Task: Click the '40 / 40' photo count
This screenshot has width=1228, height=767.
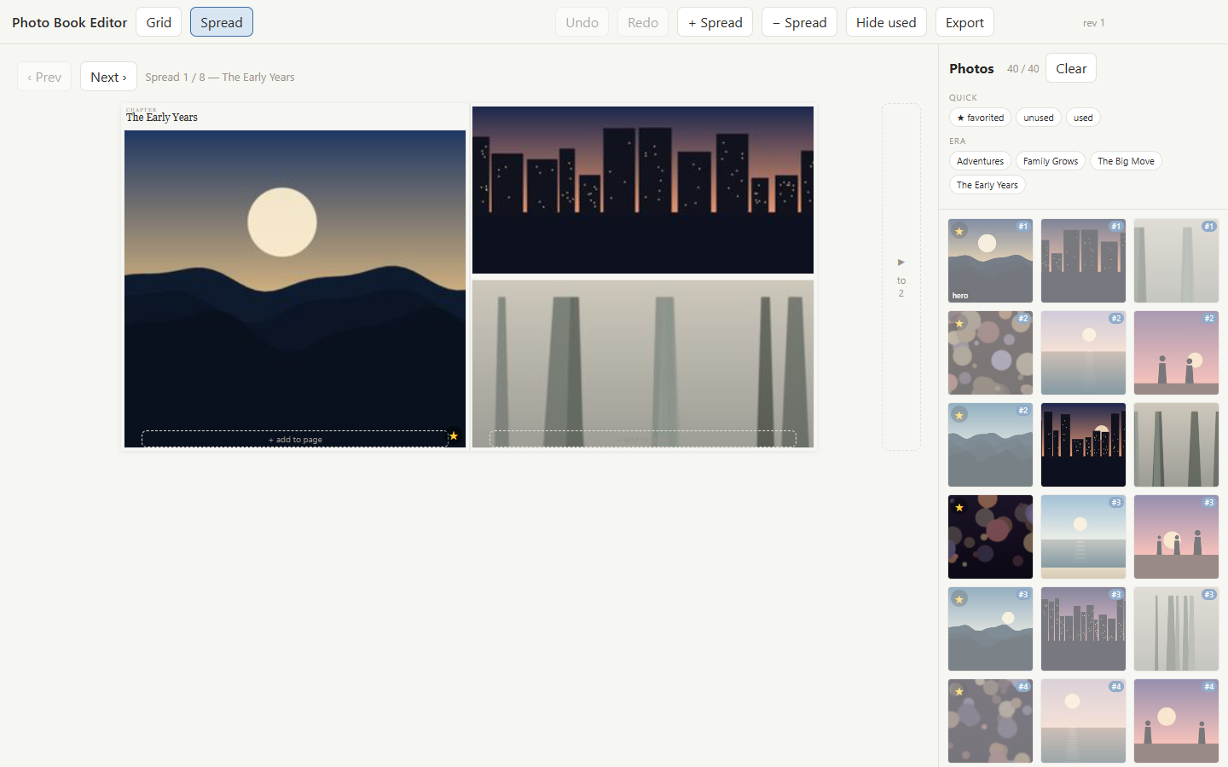Action: click(1022, 69)
